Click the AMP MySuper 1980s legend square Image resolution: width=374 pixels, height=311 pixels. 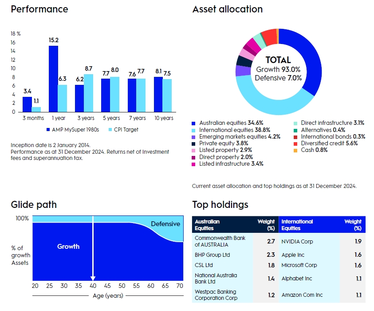[x=48, y=130]
